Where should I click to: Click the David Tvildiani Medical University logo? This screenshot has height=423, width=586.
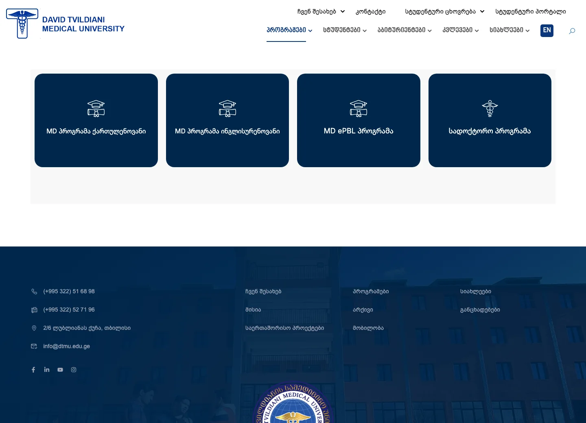66,24
